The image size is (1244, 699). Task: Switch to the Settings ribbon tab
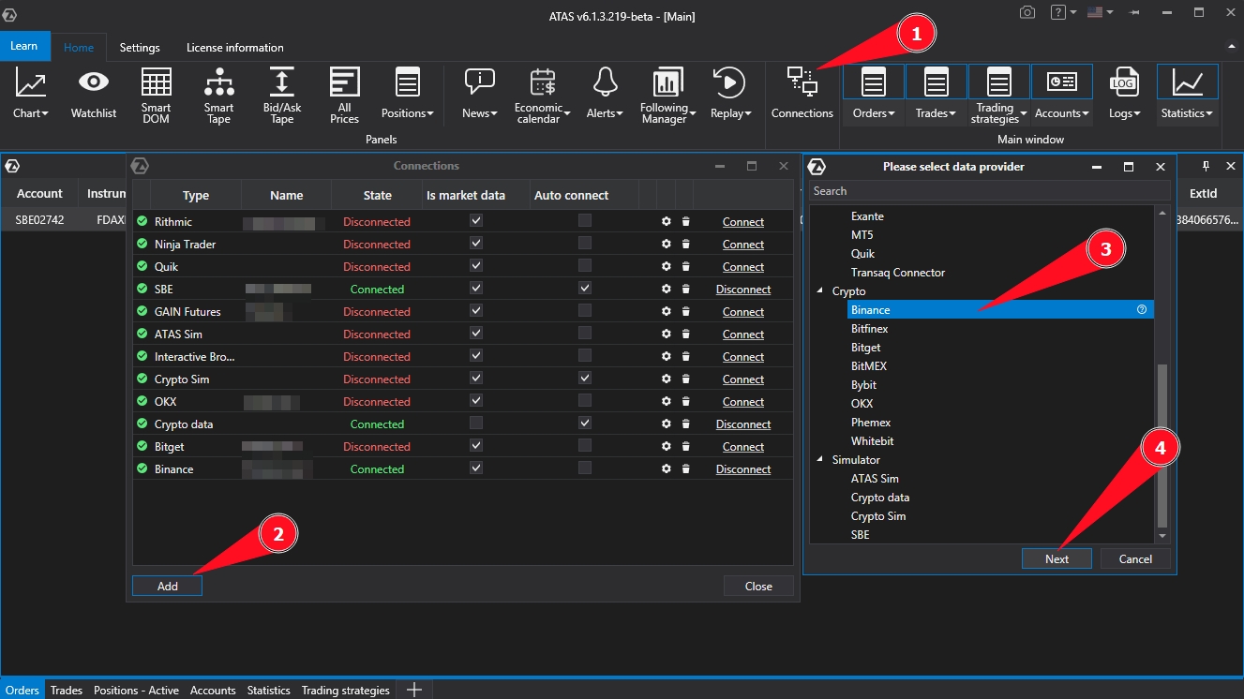[140, 48]
